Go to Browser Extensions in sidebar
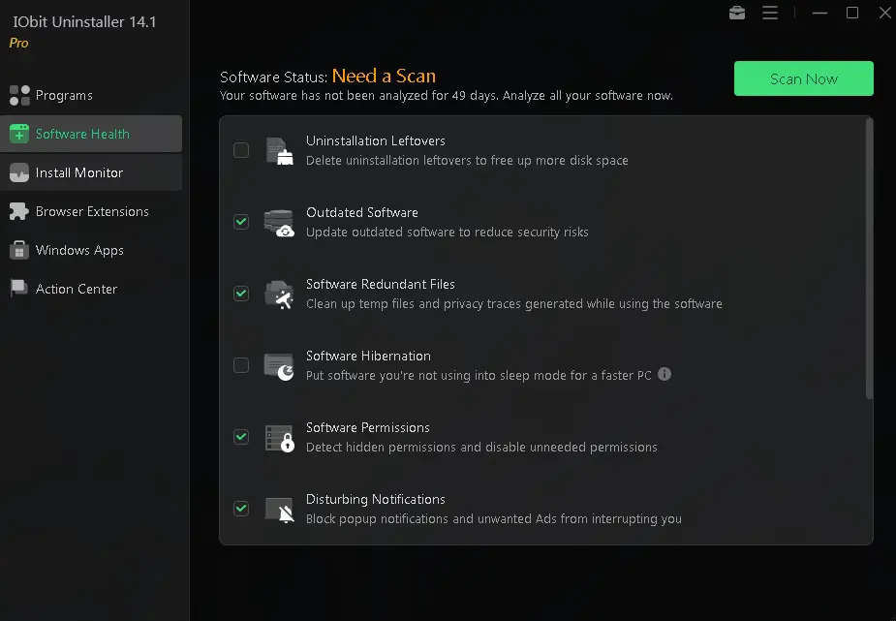Image resolution: width=896 pixels, height=621 pixels. pyautogui.click(x=92, y=211)
